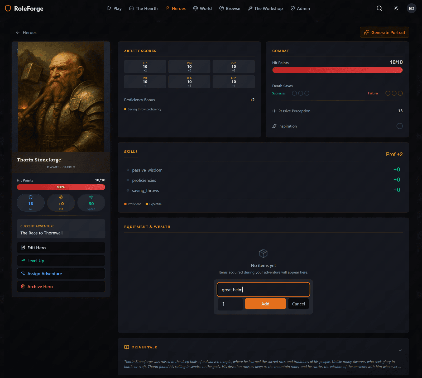Screen dimensions: 422x378
Task: Click the RoleForge shield logo
Action: [8, 8]
